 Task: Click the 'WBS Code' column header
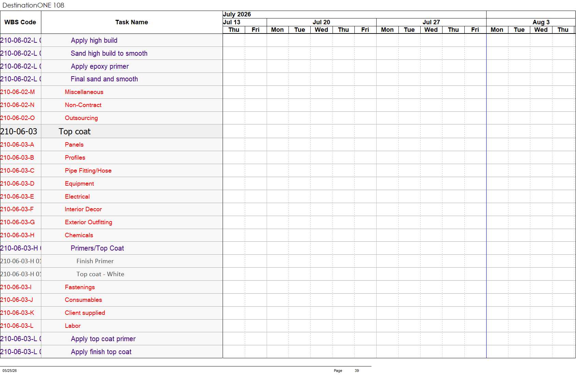pyautogui.click(x=20, y=22)
